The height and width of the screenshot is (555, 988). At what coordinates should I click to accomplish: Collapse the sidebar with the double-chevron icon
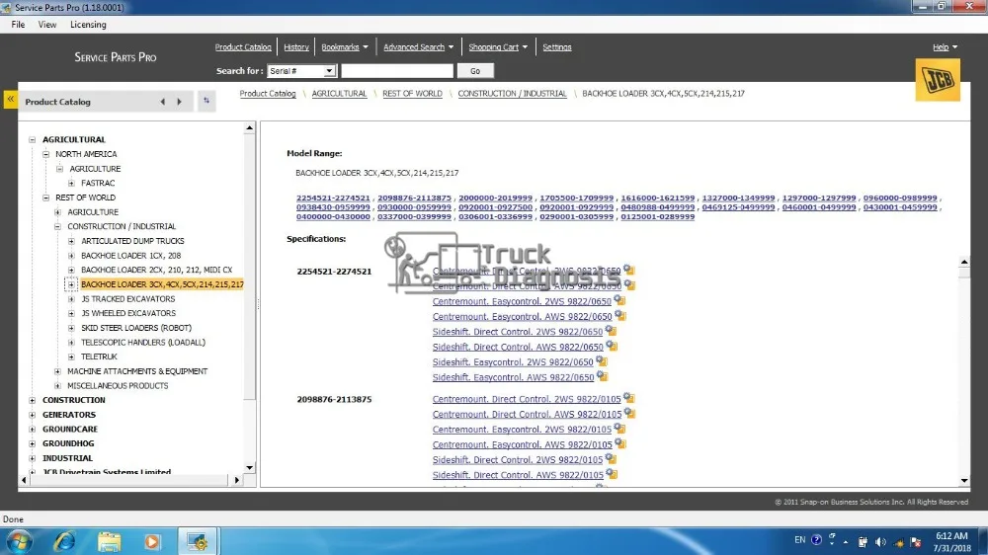(11, 100)
